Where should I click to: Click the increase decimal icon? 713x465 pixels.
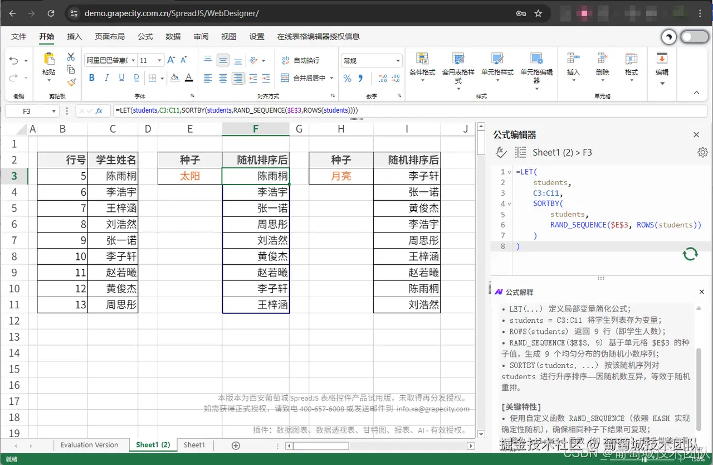[x=383, y=79]
